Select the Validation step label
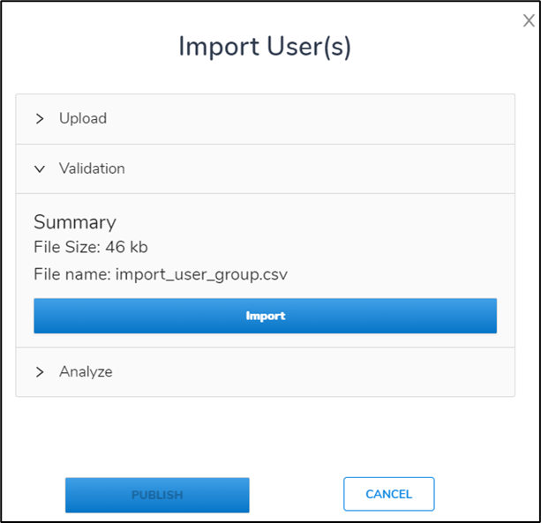 [92, 168]
